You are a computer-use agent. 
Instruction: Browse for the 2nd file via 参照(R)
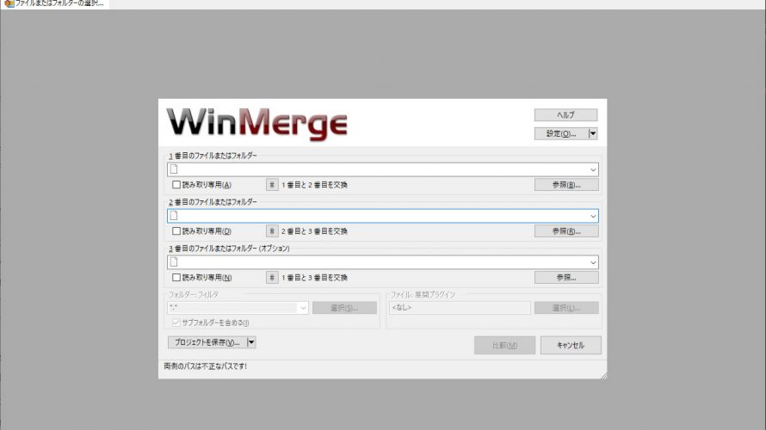566,230
